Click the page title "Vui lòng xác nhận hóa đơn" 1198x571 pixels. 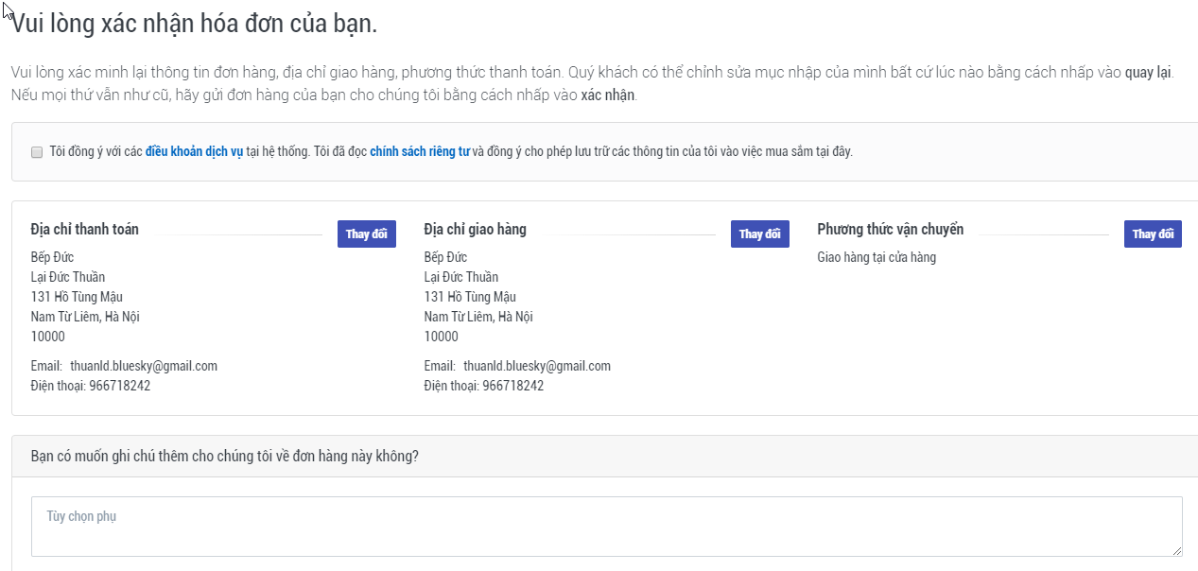pos(195,24)
